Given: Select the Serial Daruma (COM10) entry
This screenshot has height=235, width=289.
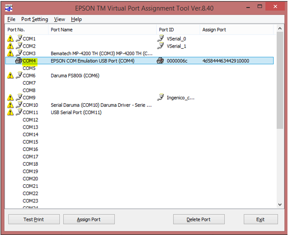Looking at the screenshot, I should click(101, 105).
